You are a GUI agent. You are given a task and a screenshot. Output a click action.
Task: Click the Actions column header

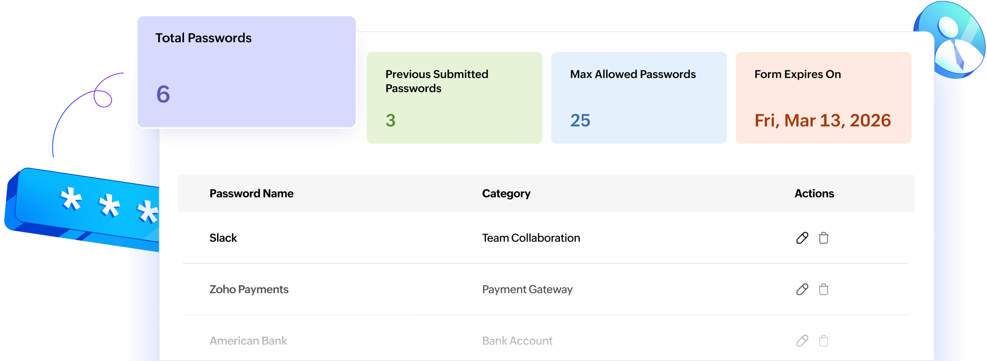coord(813,193)
